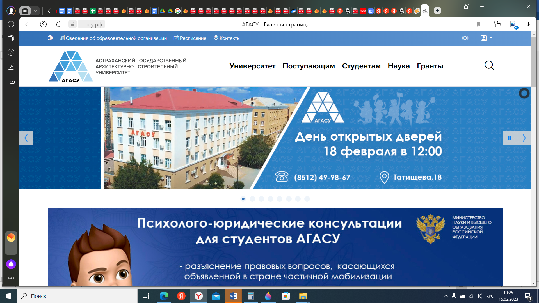Click the incognito mask tab icon
The image size is (539, 303).
pyautogui.click(x=25, y=11)
